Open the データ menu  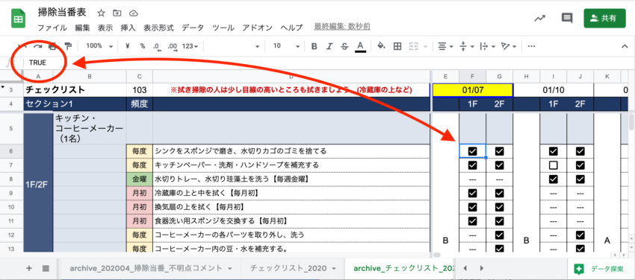pos(193,28)
